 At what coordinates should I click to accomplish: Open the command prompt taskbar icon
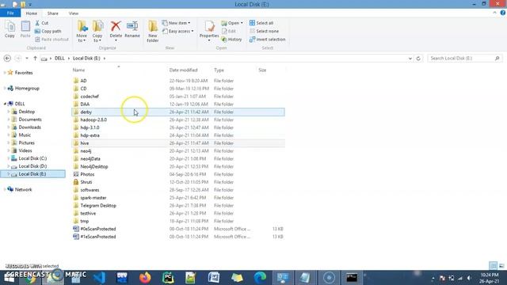(x=352, y=278)
